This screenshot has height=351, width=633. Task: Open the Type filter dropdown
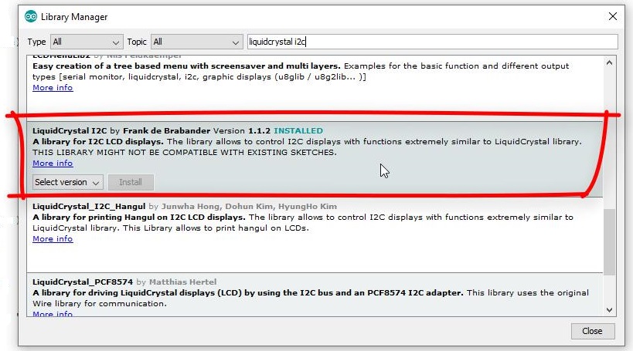coord(87,42)
